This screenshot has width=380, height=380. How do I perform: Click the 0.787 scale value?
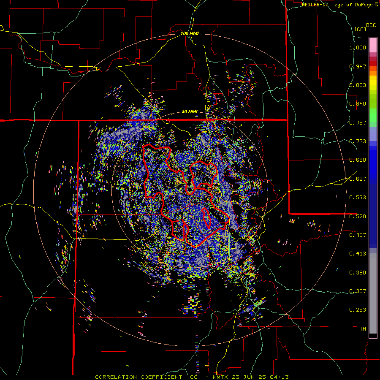point(358,122)
